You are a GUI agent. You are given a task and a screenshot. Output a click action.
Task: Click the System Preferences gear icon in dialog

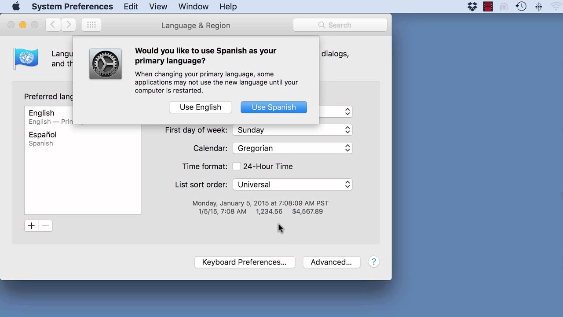coord(106,64)
